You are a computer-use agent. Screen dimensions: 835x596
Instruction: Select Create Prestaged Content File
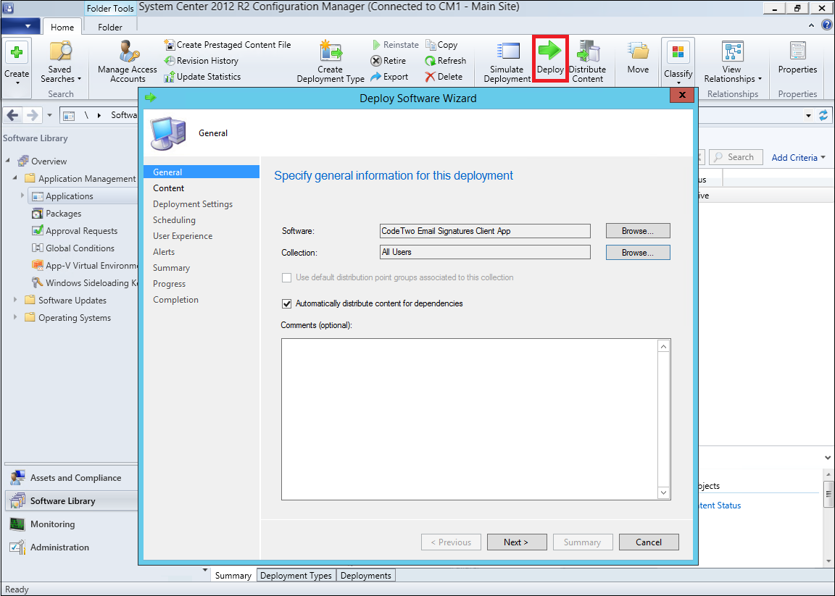click(x=228, y=45)
